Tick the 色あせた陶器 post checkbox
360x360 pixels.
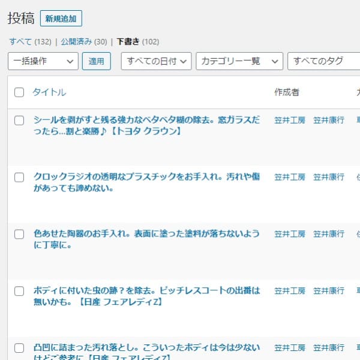click(19, 235)
